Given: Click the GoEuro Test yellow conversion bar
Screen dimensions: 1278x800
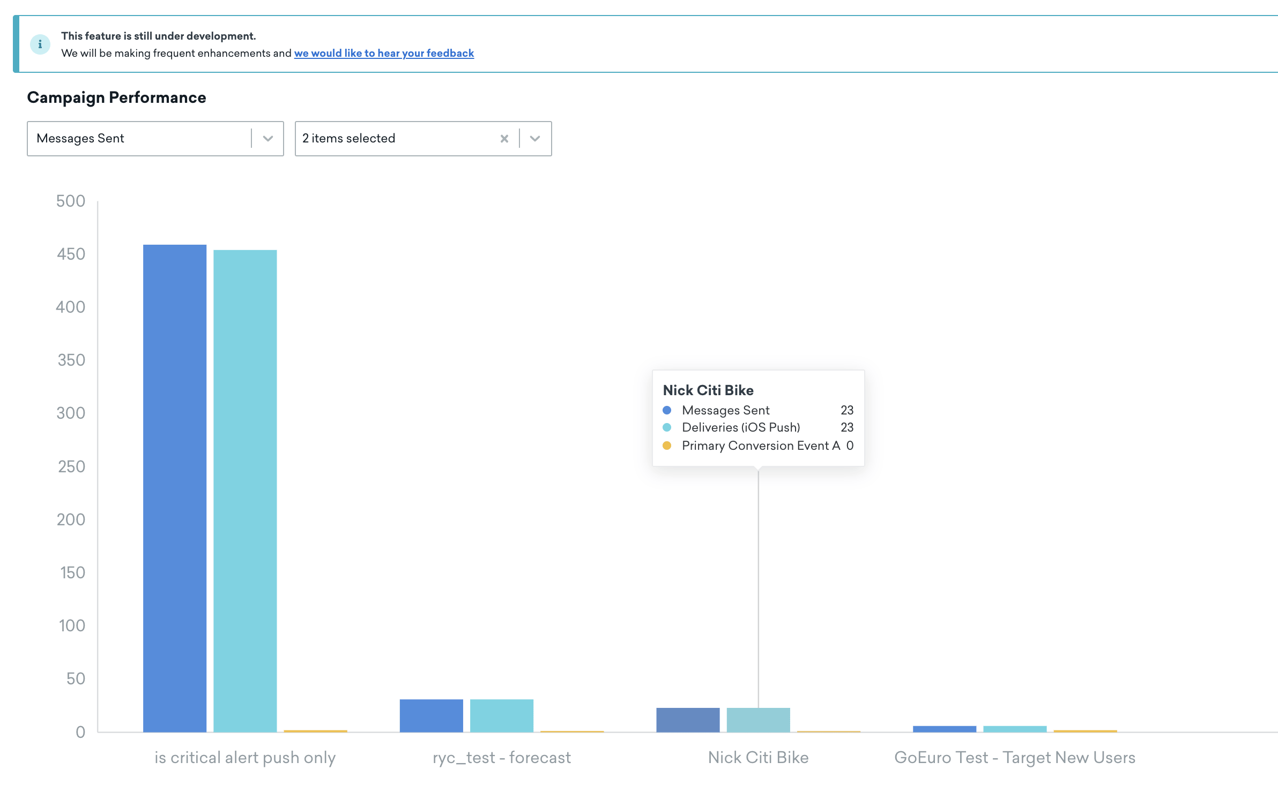Looking at the screenshot, I should point(1085,731).
